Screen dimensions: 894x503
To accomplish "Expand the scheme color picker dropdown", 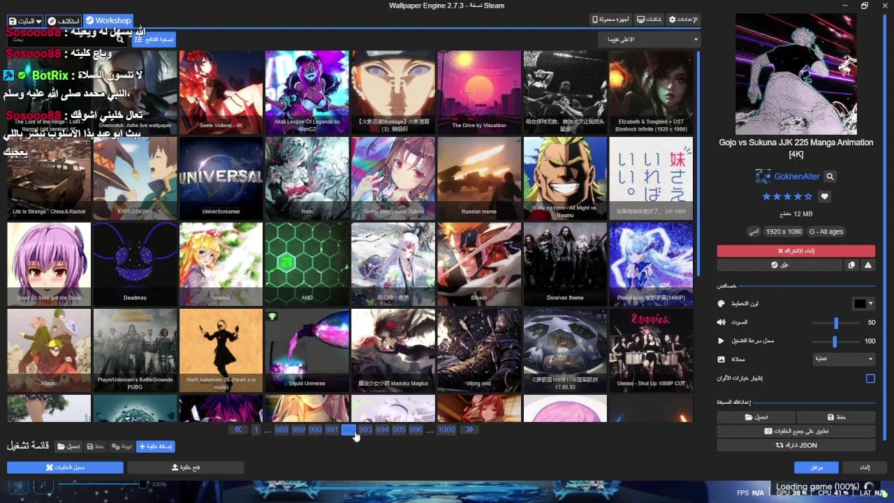I will (870, 304).
